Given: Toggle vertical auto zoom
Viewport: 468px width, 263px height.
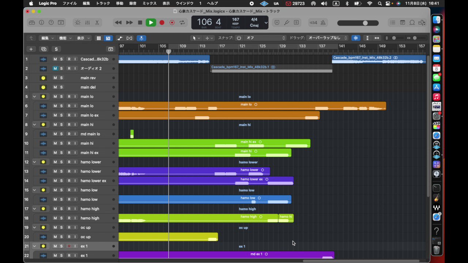Looking at the screenshot, I should (x=367, y=38).
